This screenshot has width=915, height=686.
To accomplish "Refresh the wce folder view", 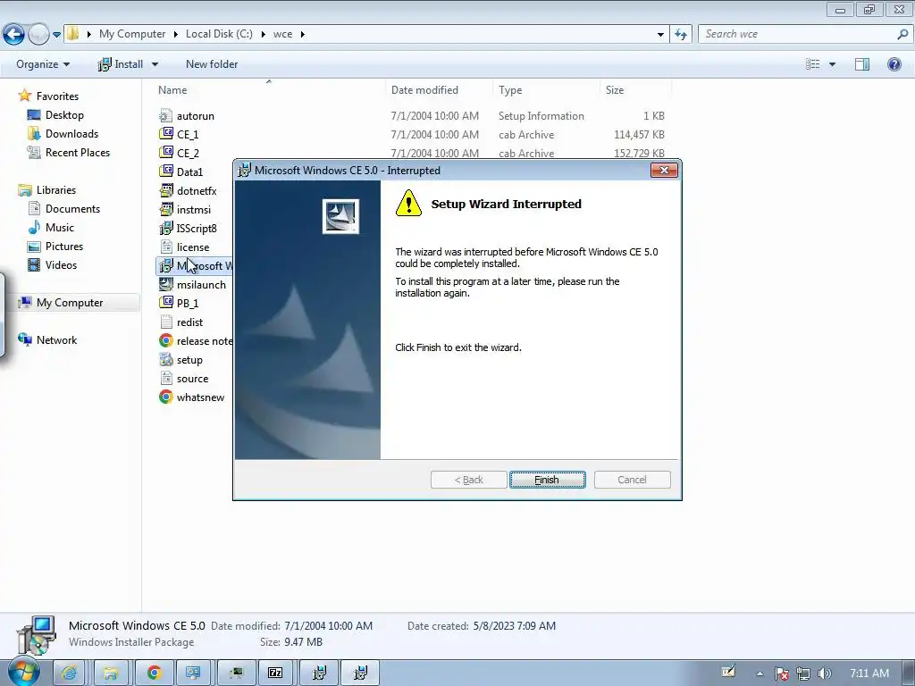I will 681,35.
